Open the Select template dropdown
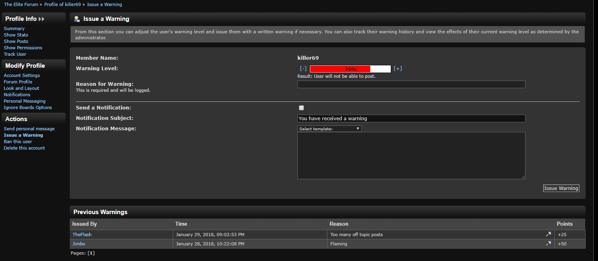This screenshot has width=598, height=261. [329, 129]
